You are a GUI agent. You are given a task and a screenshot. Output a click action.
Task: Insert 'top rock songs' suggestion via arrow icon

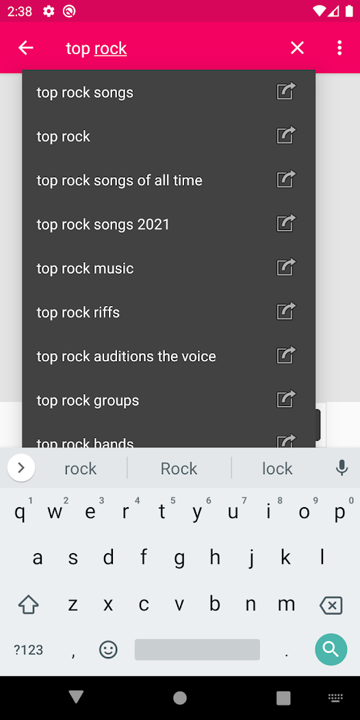coord(286,92)
